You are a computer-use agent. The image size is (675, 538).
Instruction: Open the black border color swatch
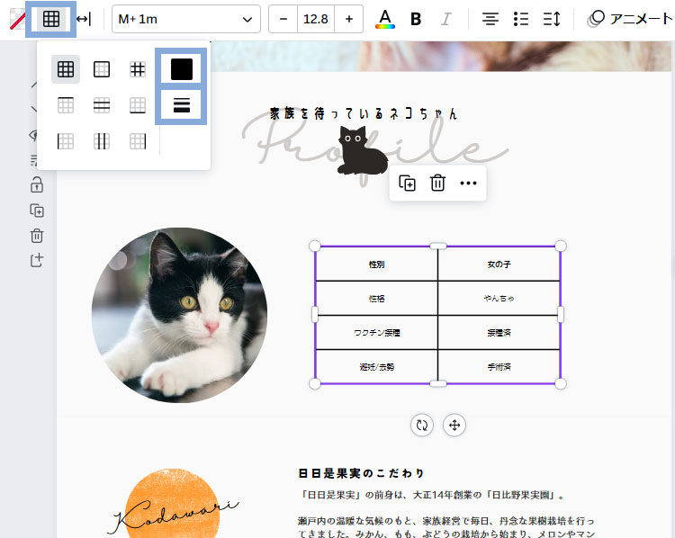click(x=181, y=69)
